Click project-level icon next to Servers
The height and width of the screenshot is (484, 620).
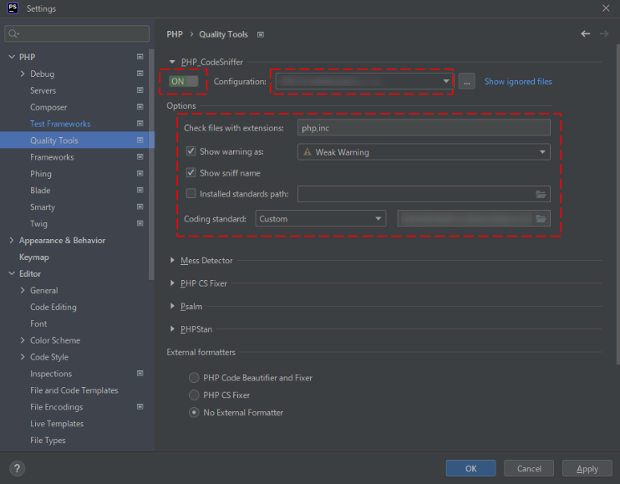point(140,90)
